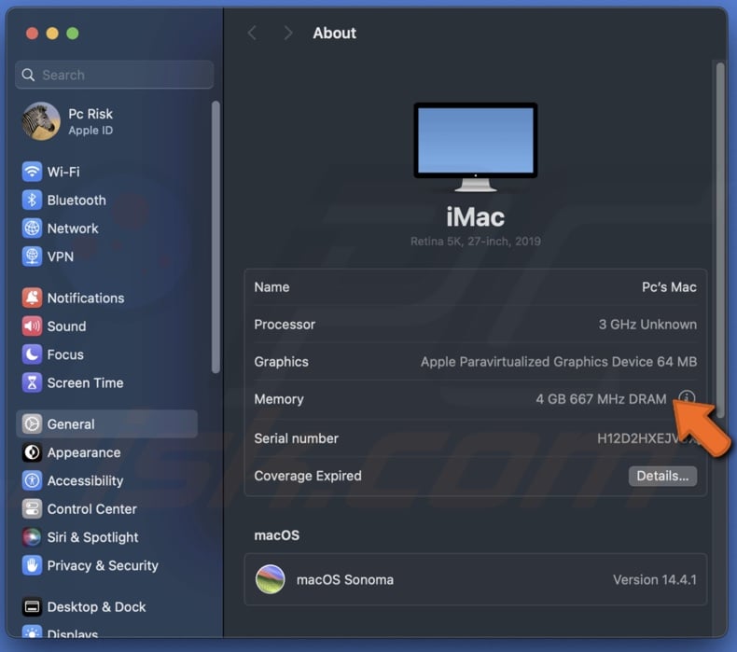
Task: Select the Siri & Spotlight icon
Action: point(32,537)
